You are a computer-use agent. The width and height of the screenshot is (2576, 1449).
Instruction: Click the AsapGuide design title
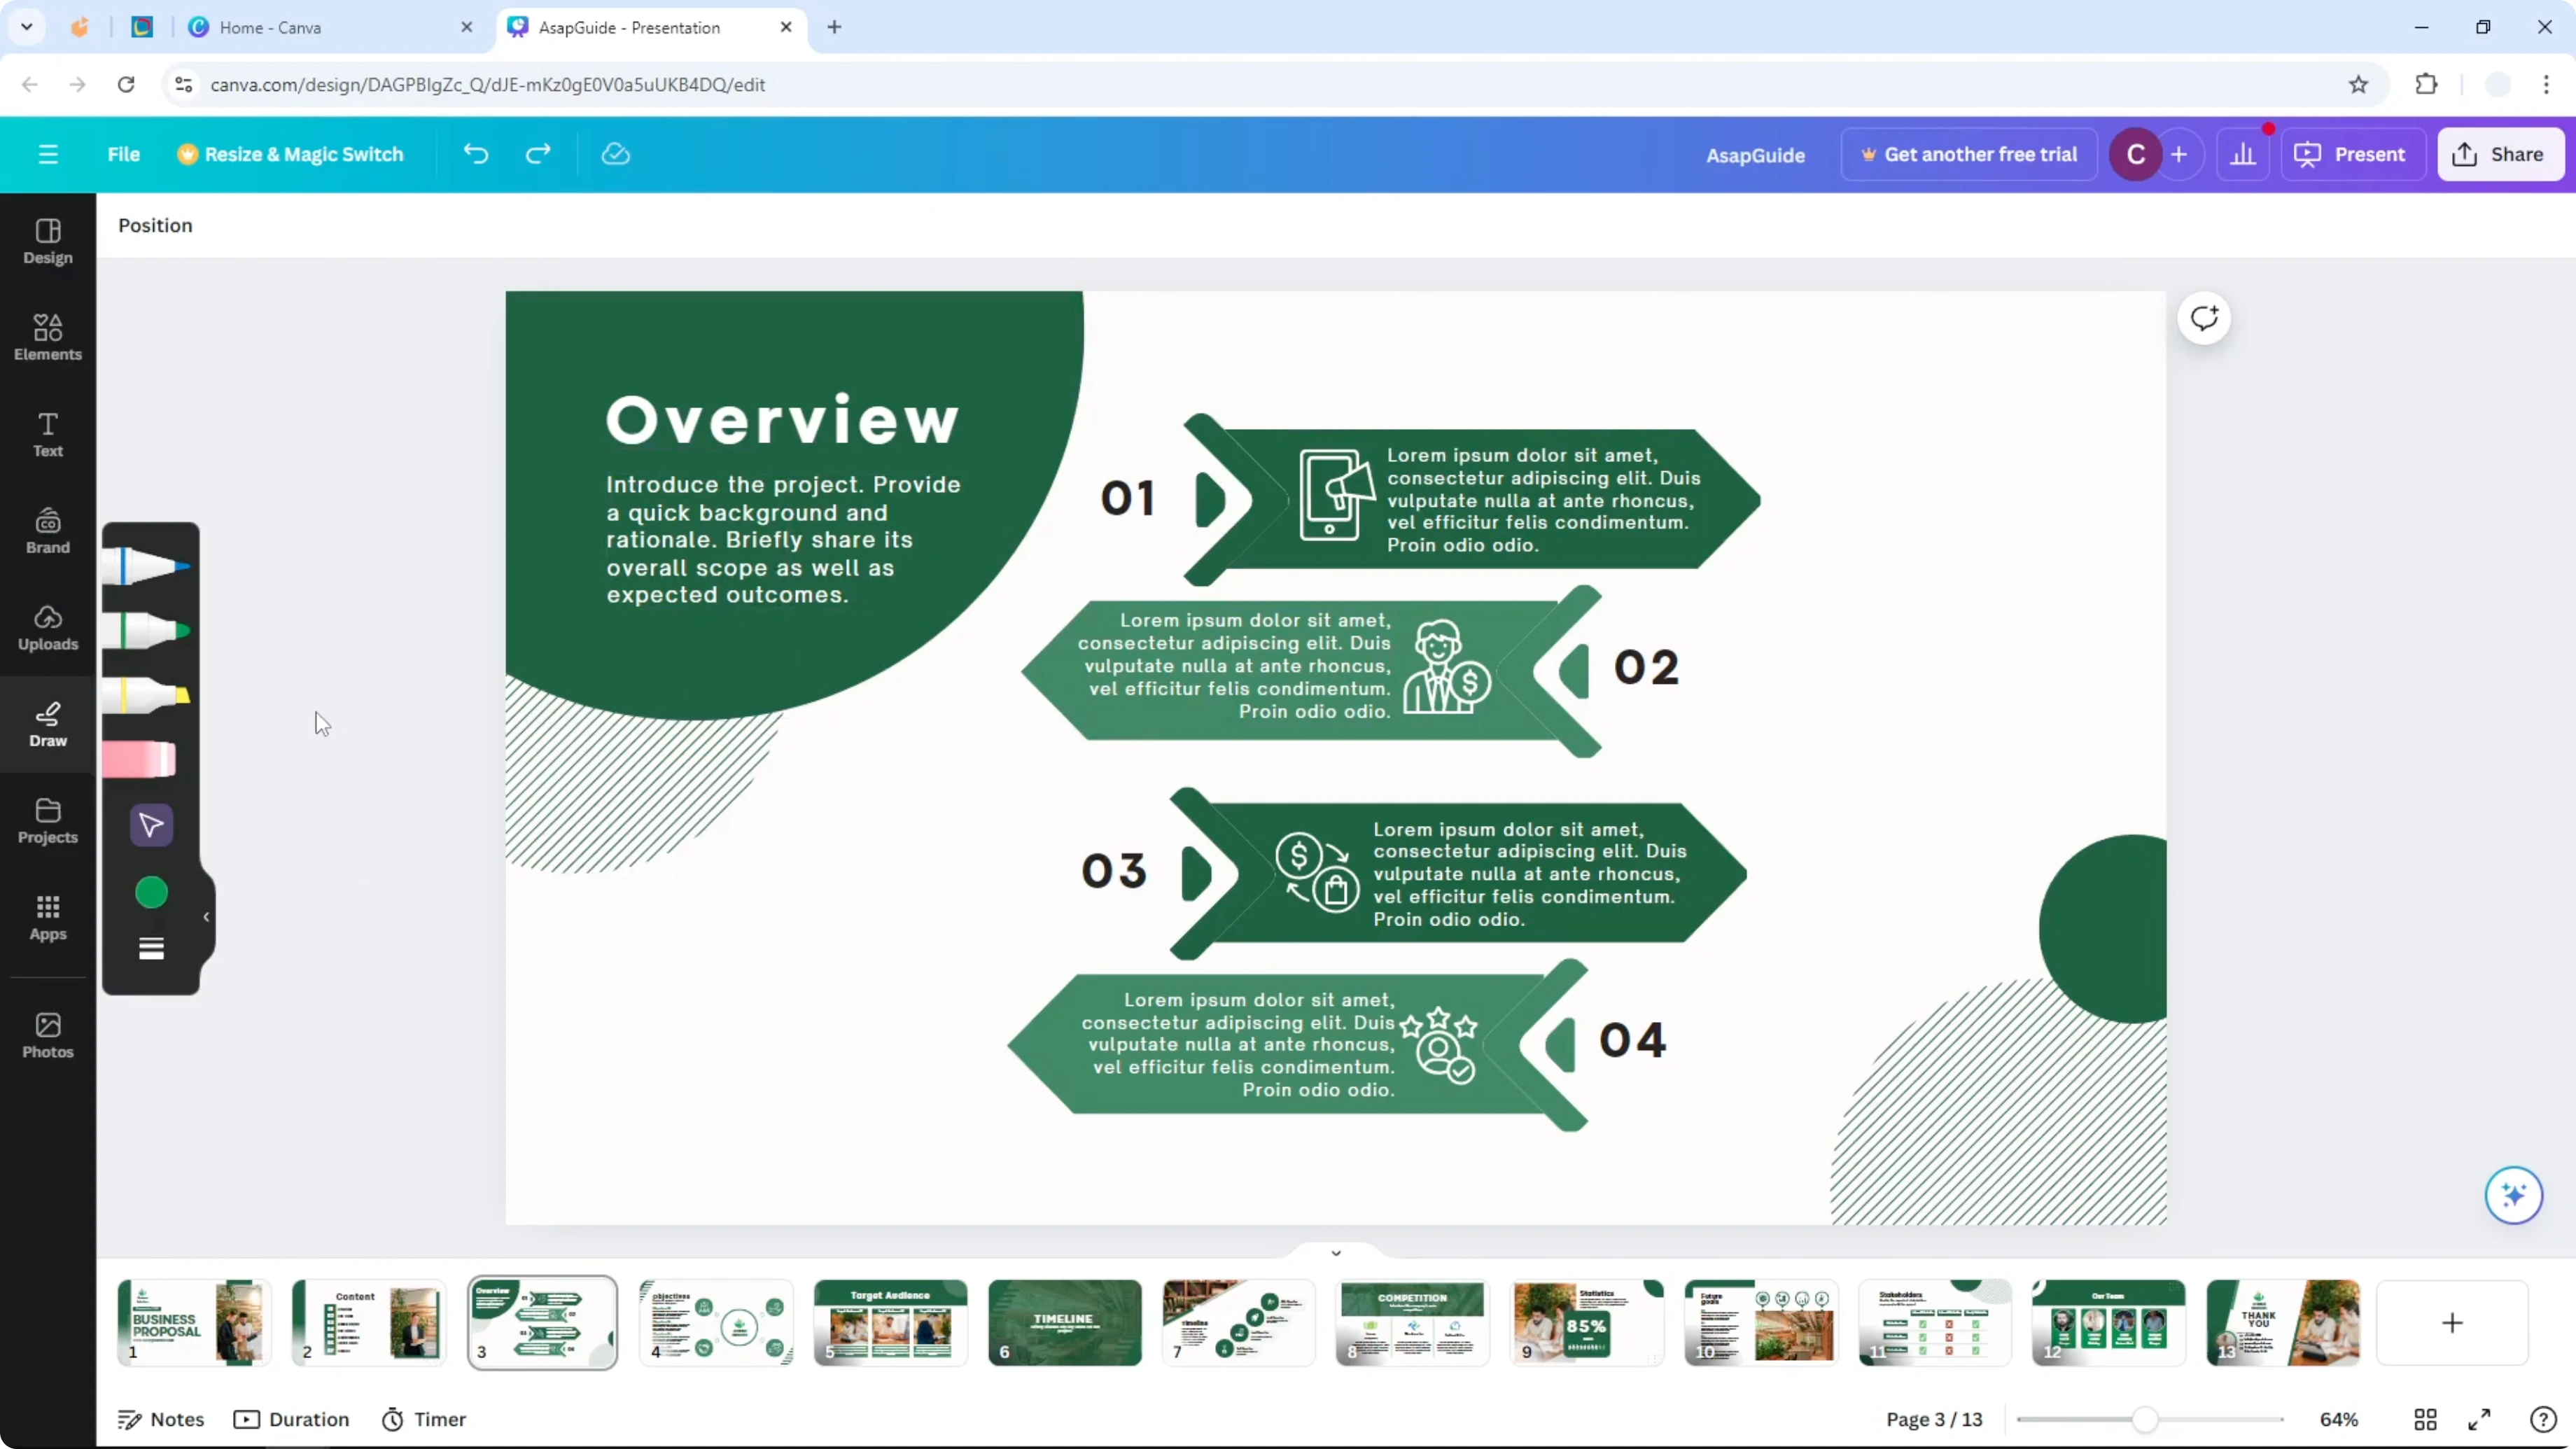(x=1755, y=155)
